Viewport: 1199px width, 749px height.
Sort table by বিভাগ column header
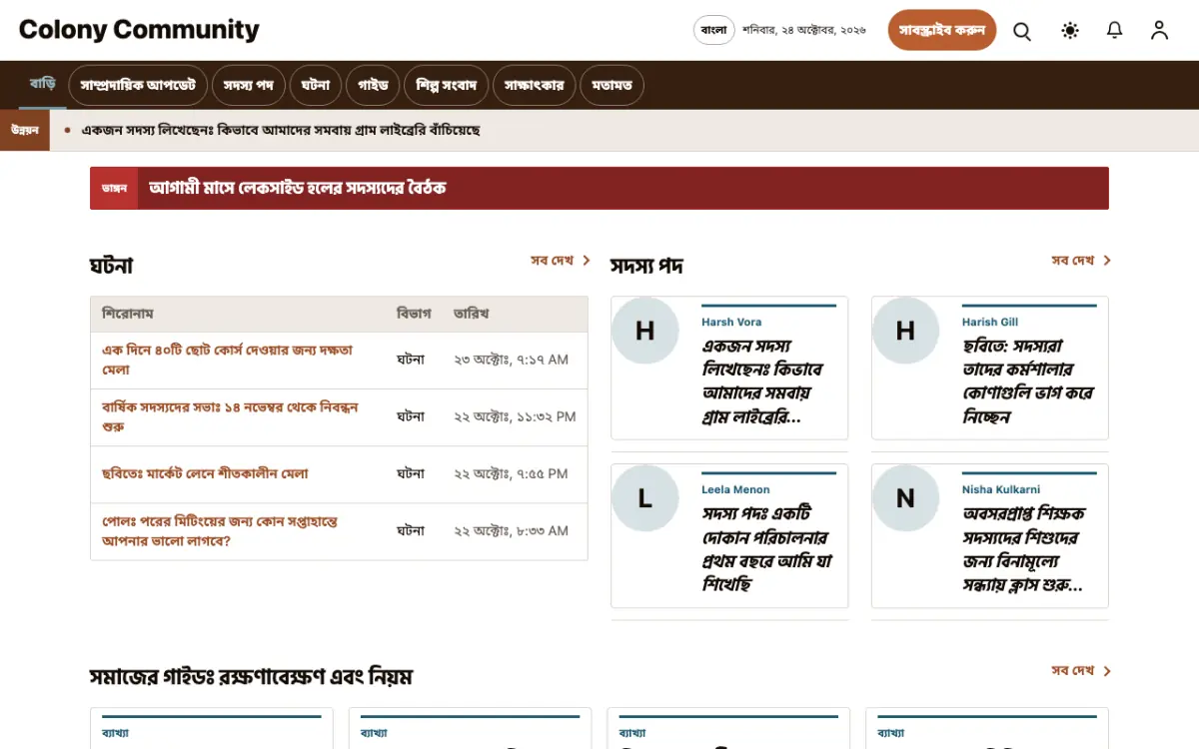tap(414, 314)
